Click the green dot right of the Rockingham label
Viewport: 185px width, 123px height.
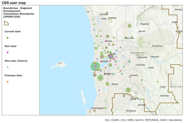(106, 108)
